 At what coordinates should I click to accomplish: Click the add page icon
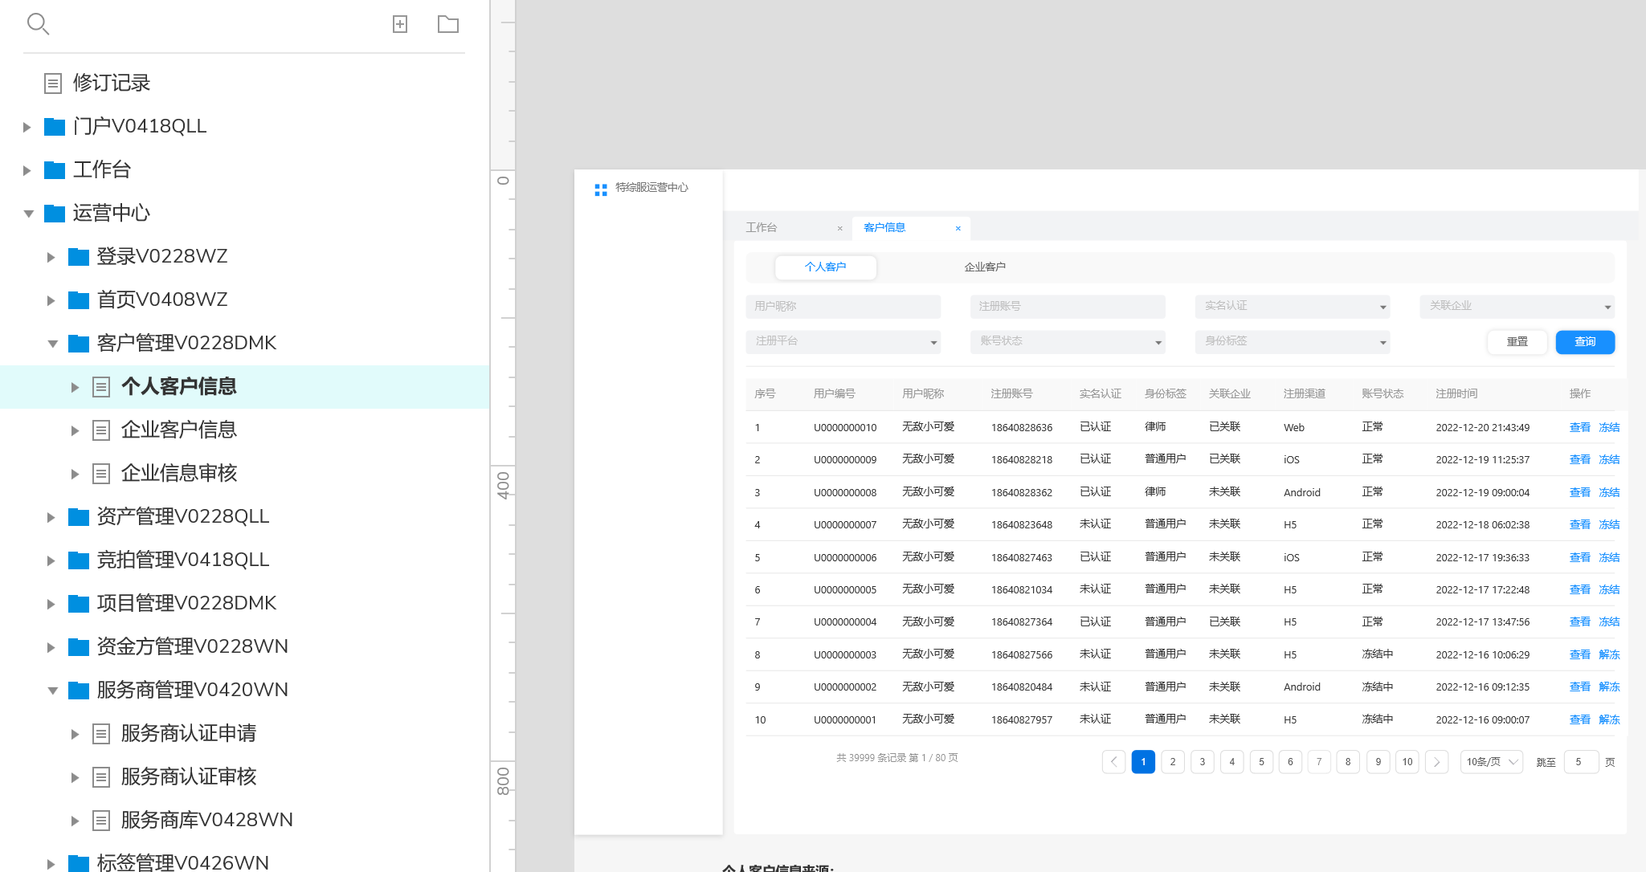point(400,24)
